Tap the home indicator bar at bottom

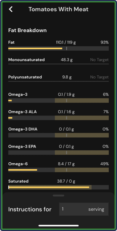[58, 226]
